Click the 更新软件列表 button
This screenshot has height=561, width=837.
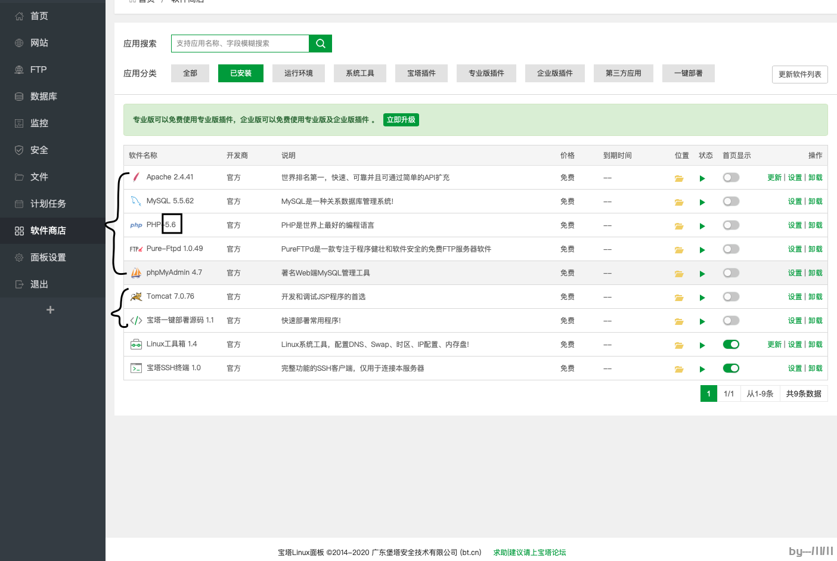(x=800, y=75)
